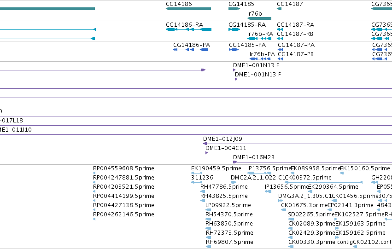Viewport: 392px width, 249px height.
Task: Open EST CK00372.5prime
Action: (x=308, y=178)
